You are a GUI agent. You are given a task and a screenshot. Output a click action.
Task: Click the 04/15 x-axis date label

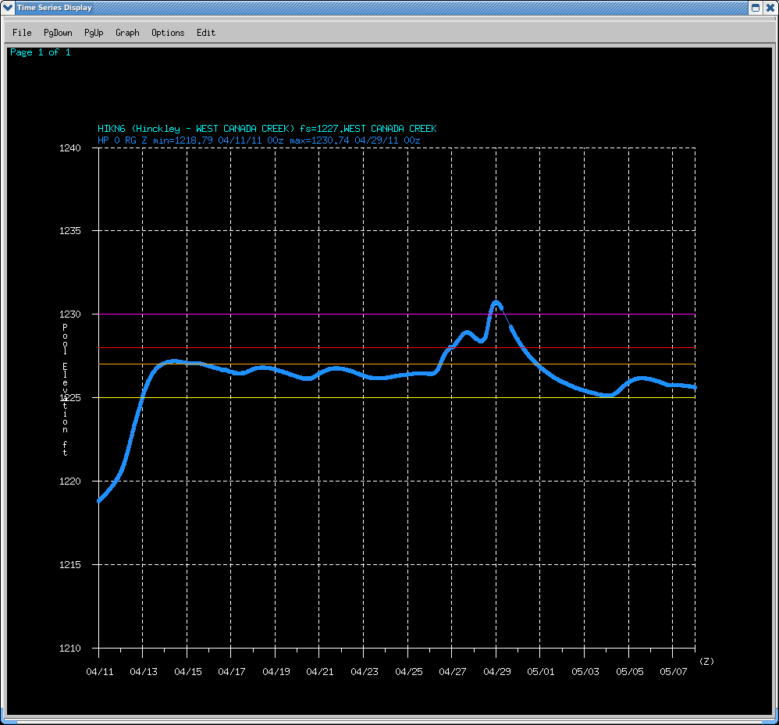pyautogui.click(x=188, y=672)
